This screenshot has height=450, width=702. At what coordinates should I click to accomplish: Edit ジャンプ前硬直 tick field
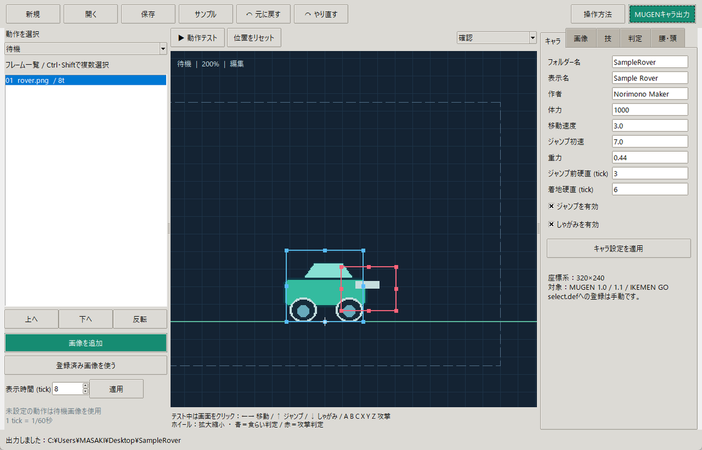click(x=649, y=173)
